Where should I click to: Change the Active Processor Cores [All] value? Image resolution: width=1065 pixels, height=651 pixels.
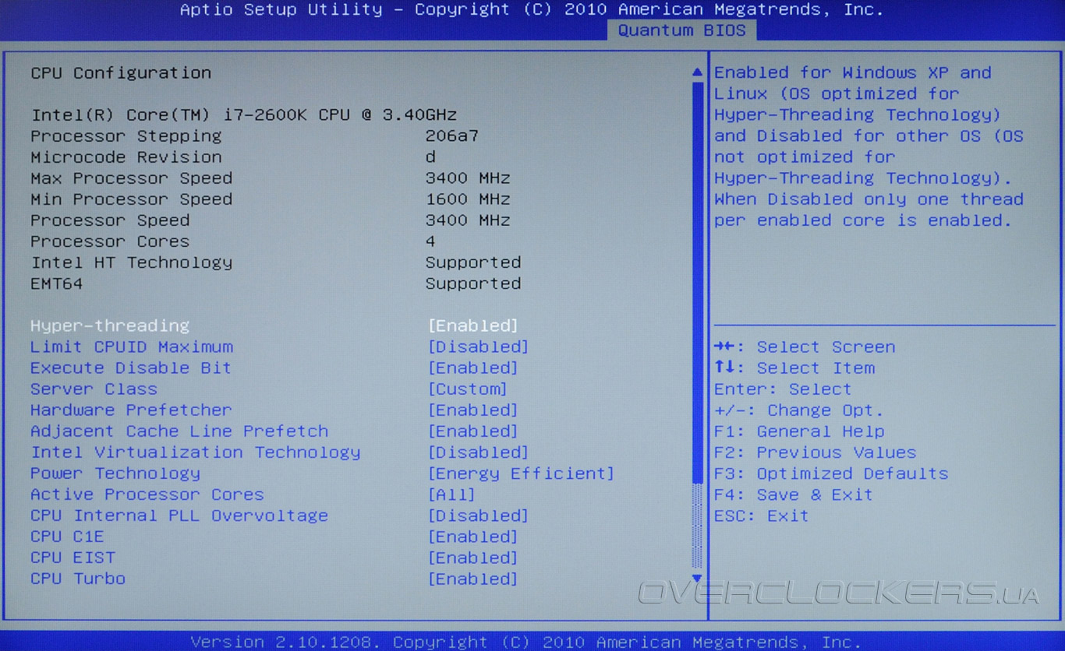(x=451, y=494)
